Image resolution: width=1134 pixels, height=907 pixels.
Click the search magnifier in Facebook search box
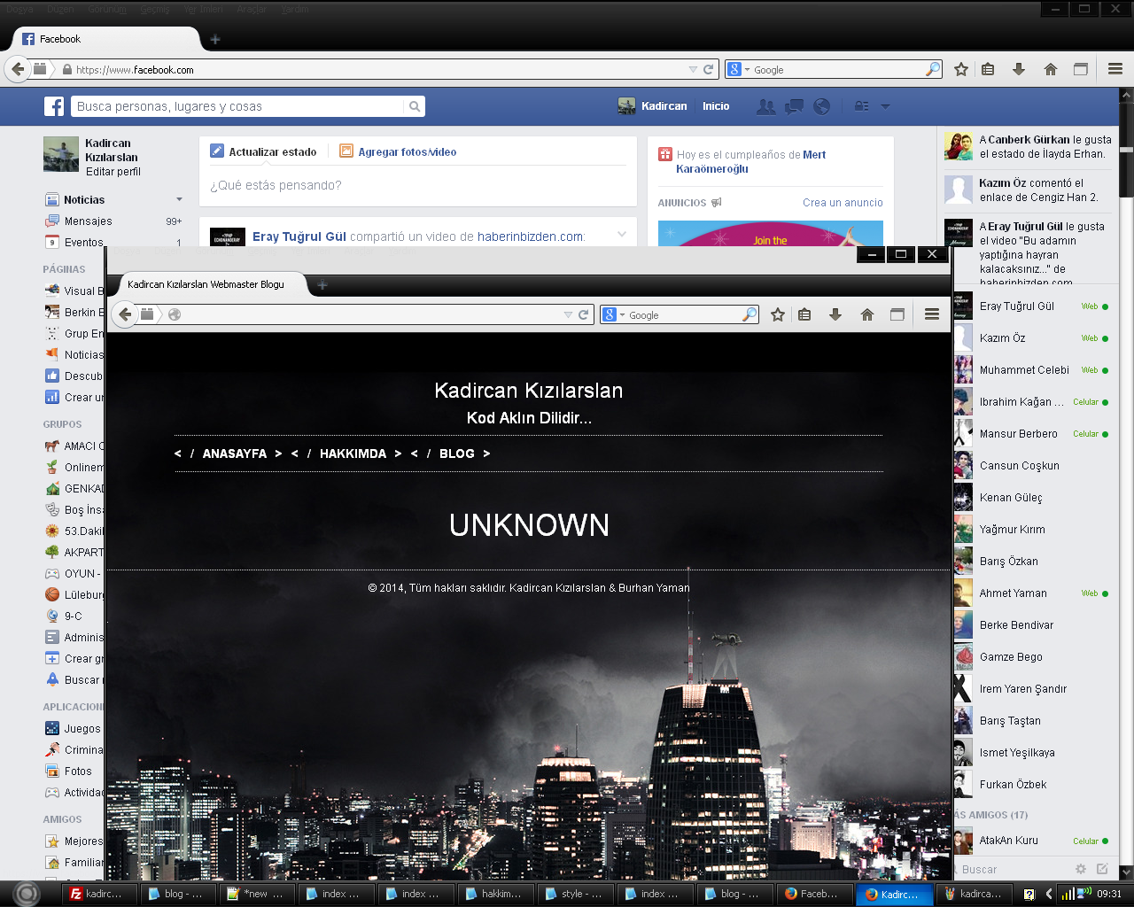[414, 106]
